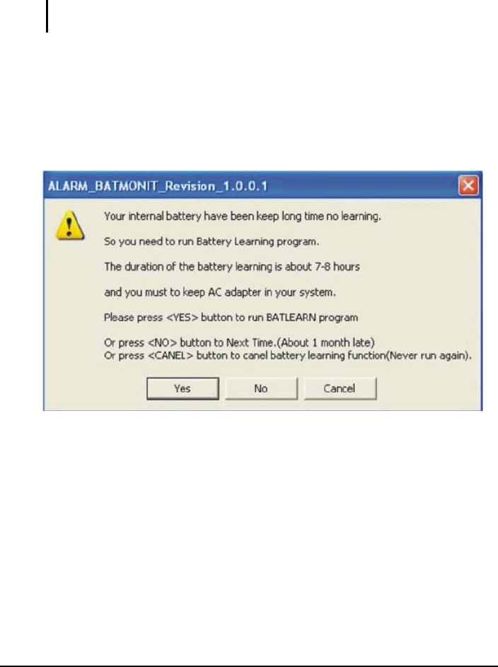Close the ALARM_BATMONIT dialog with the red X
The image size is (498, 667).
pos(468,185)
